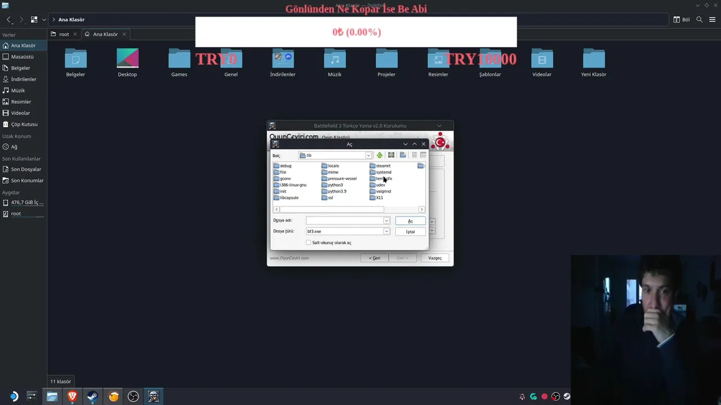
Task: Click the left scroll arrow in file list
Action: coord(277,209)
